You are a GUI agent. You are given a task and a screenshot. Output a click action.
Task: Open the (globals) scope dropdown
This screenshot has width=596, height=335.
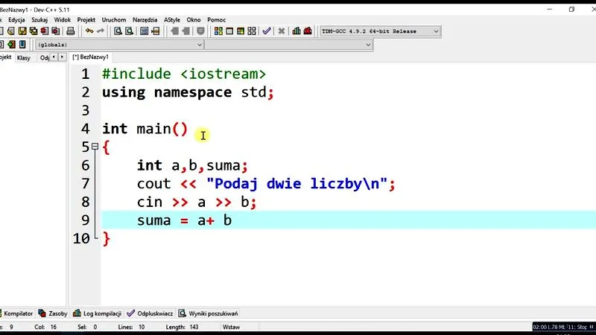tap(119, 45)
